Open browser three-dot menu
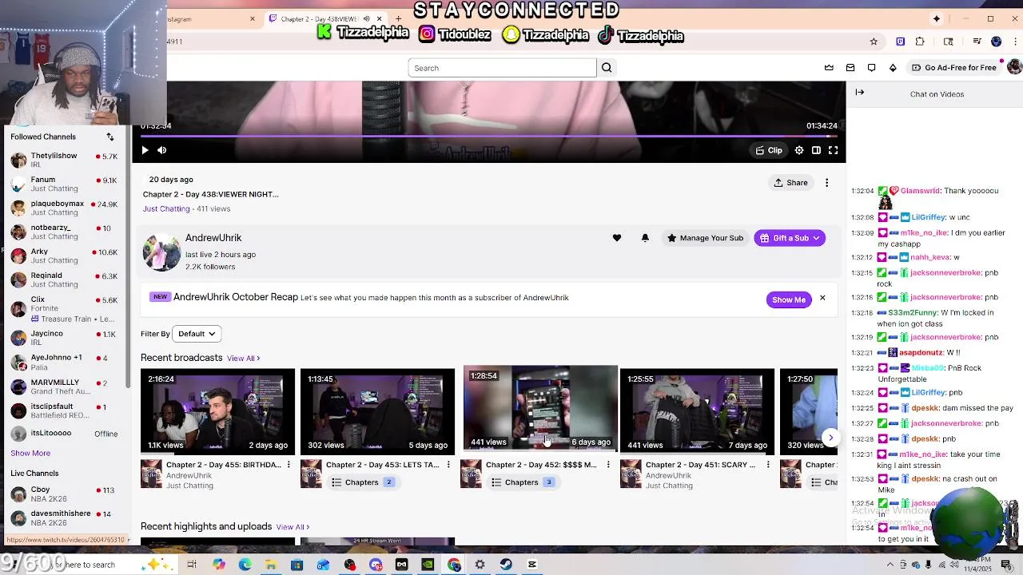 click(1015, 42)
